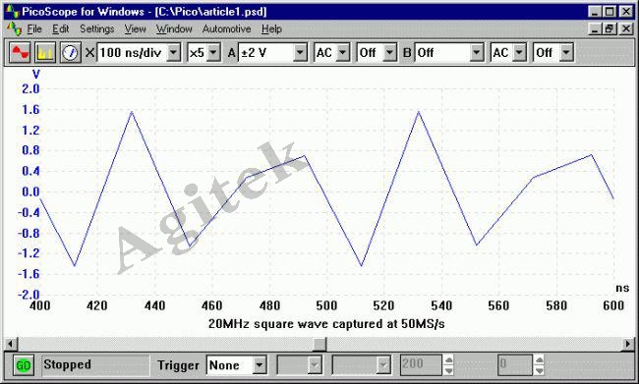Open the Settings menu
The image size is (639, 384).
pyautogui.click(x=97, y=28)
